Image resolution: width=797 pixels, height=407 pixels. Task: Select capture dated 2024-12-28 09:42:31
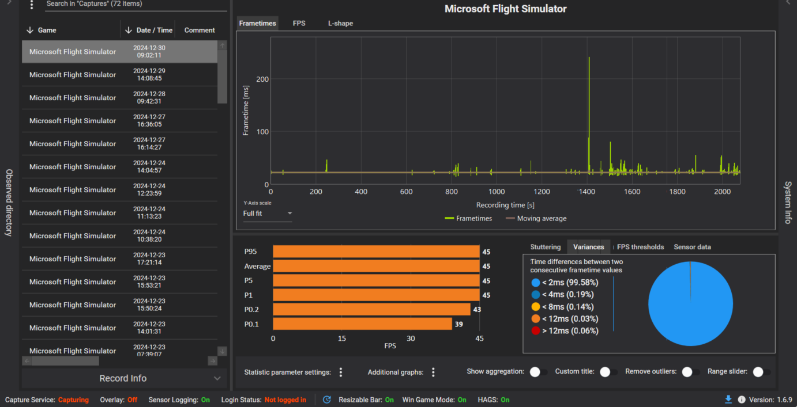pyautogui.click(x=120, y=98)
